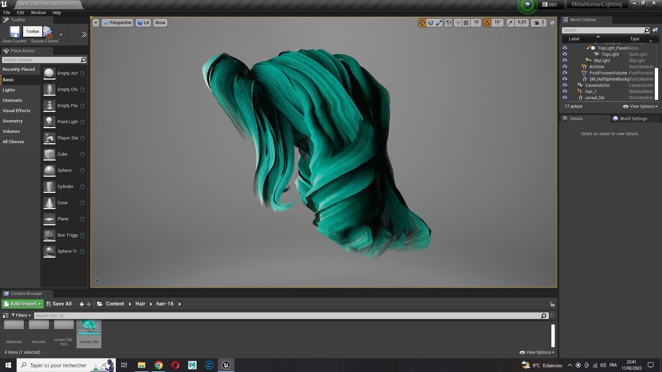Click the add folder icon in World Outliner
This screenshot has width=662, height=372.
point(655,30)
